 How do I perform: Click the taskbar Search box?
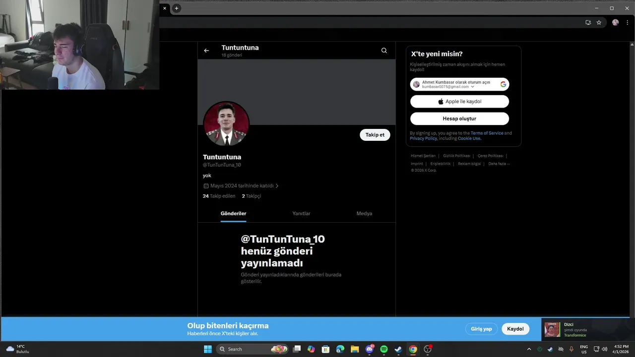tap(253, 349)
